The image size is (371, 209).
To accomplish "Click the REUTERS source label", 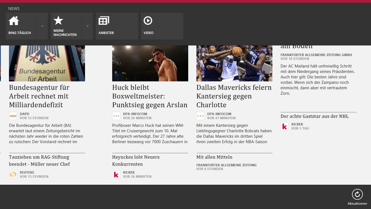I will tap(27, 172).
